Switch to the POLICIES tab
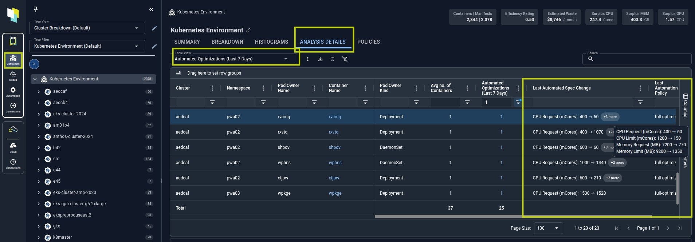Screen dimensions: 695x242 coord(368,42)
